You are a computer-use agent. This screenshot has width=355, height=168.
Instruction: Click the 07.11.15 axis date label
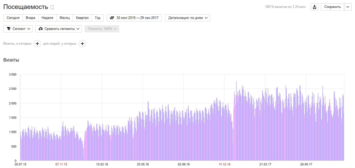(61, 164)
